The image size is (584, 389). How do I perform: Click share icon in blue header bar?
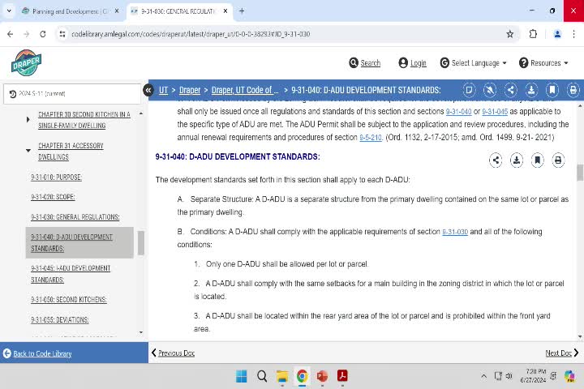511,90
